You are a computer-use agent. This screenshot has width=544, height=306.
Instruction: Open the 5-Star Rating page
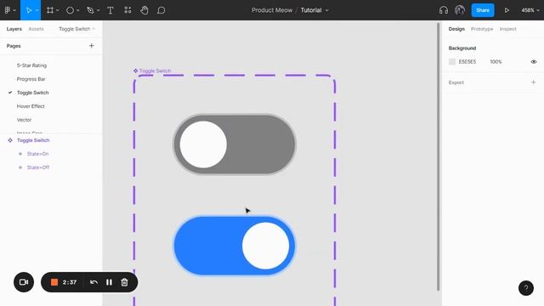31,65
